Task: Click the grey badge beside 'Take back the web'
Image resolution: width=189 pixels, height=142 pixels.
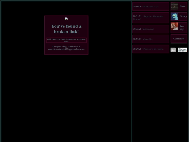Action: (173, 50)
